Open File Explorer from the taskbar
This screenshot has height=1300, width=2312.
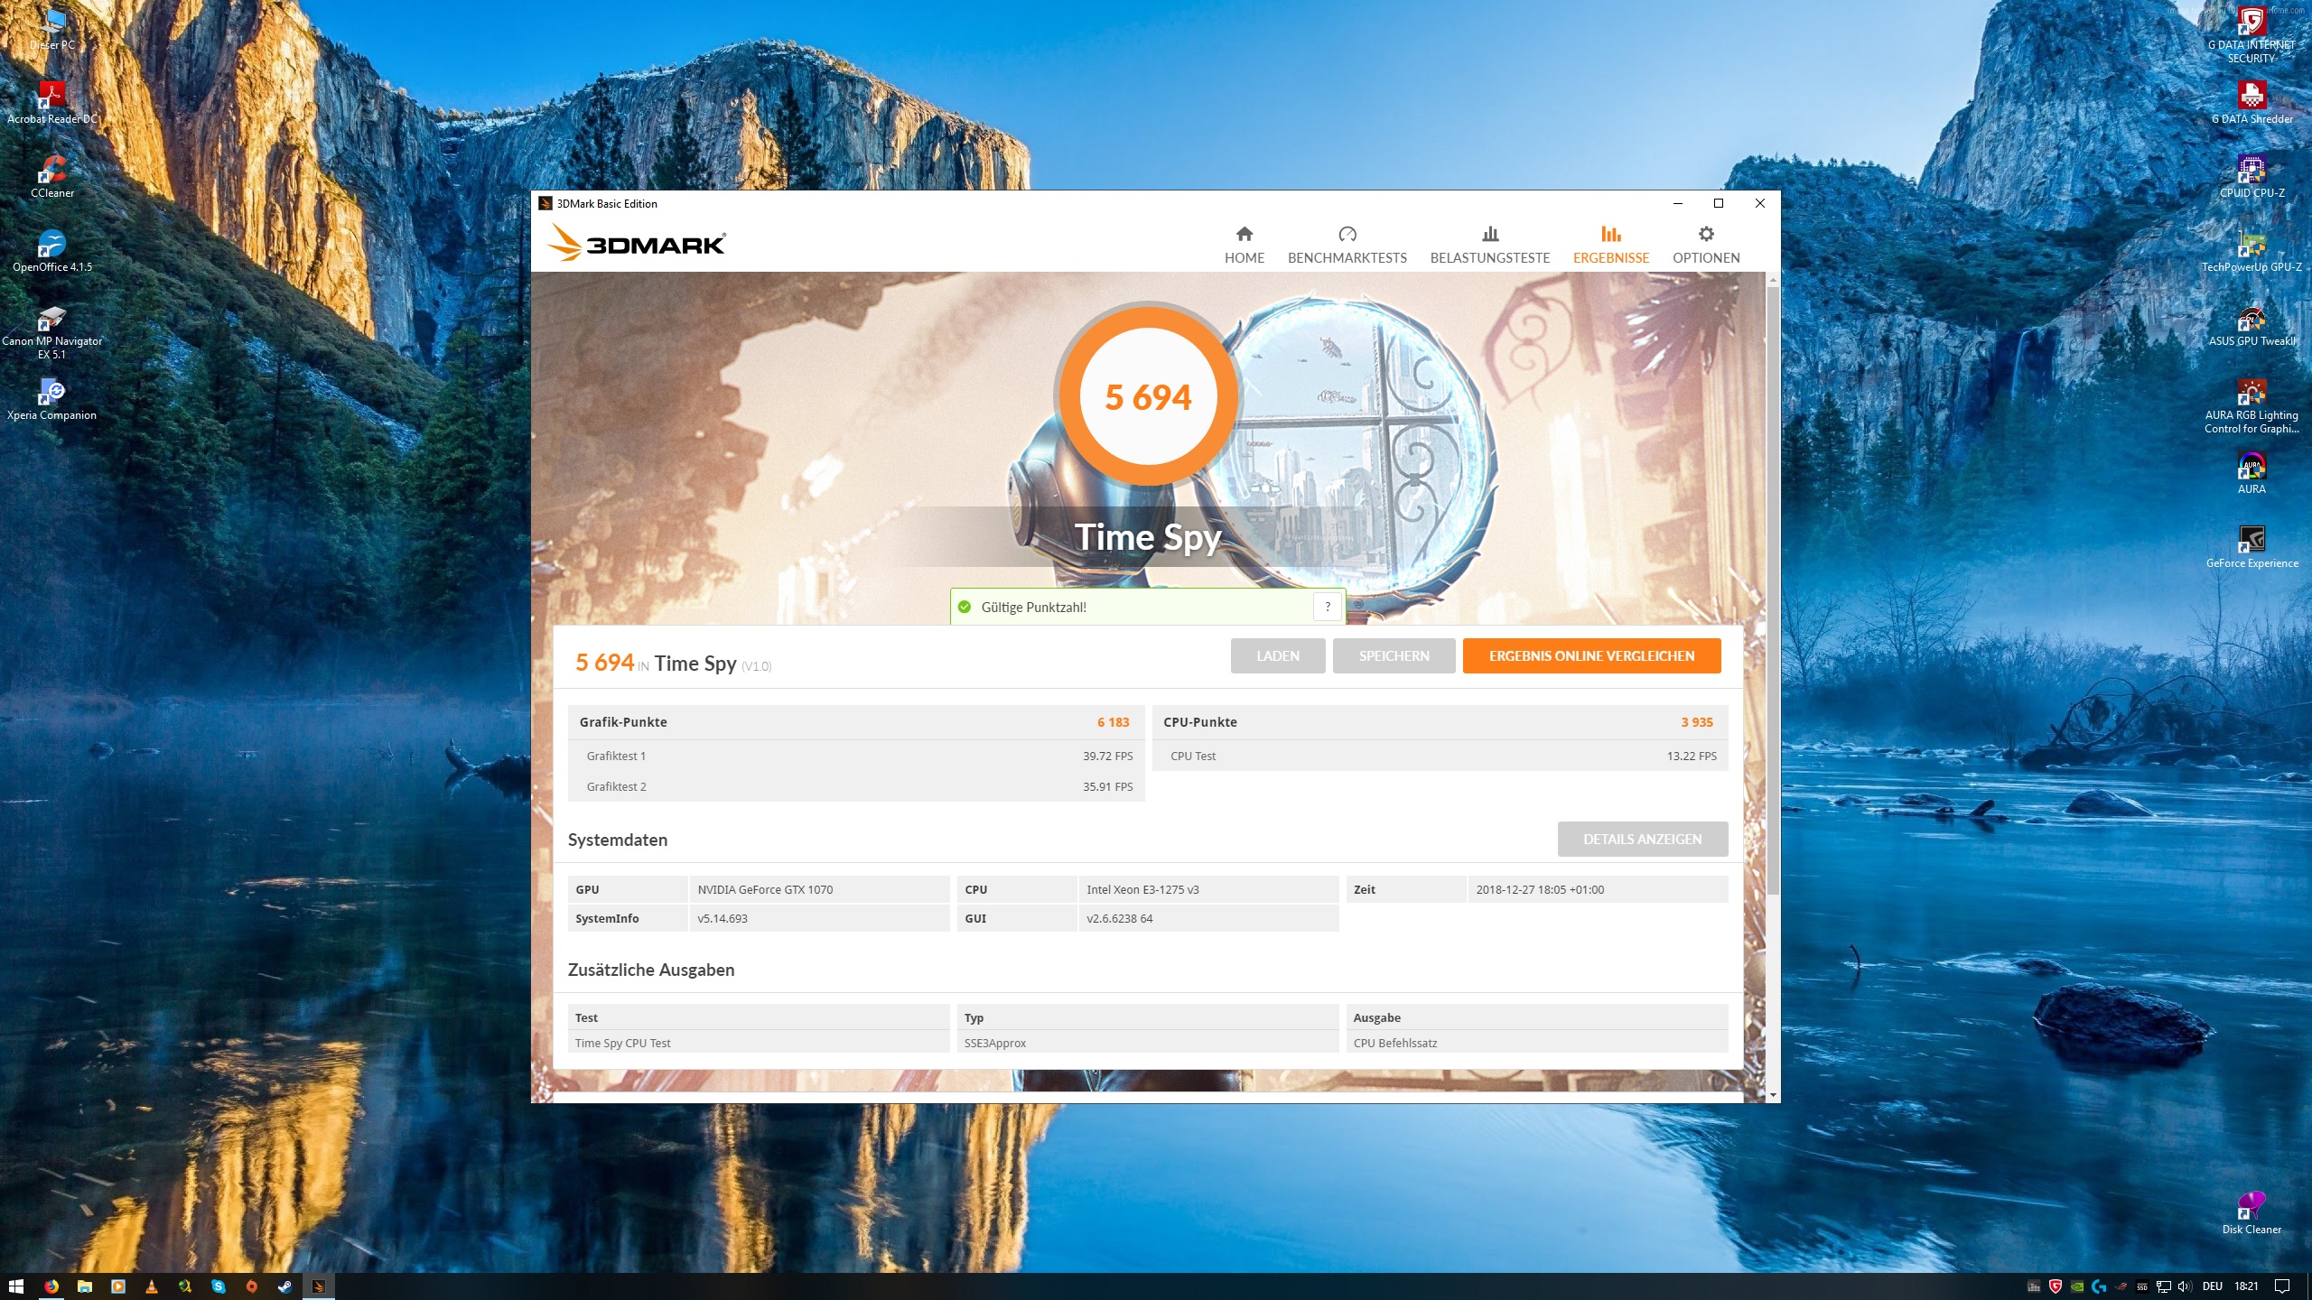[85, 1286]
